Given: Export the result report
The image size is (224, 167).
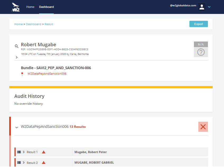Looking at the screenshot, I should point(199,24).
